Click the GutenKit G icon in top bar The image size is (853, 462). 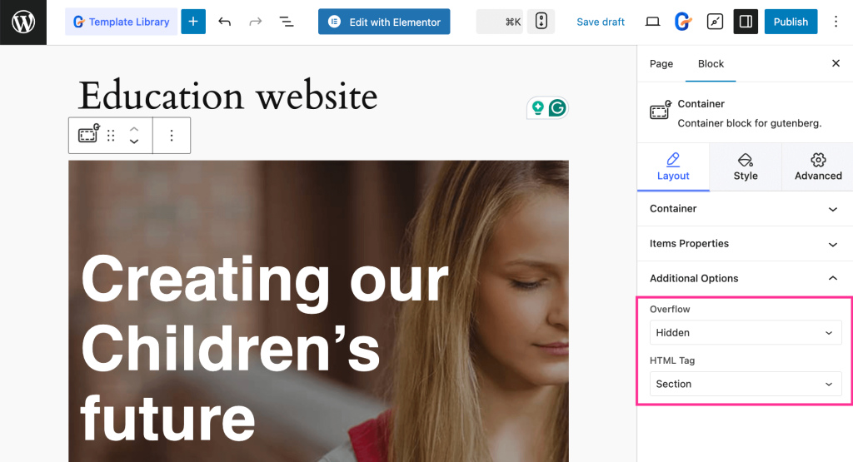click(683, 22)
